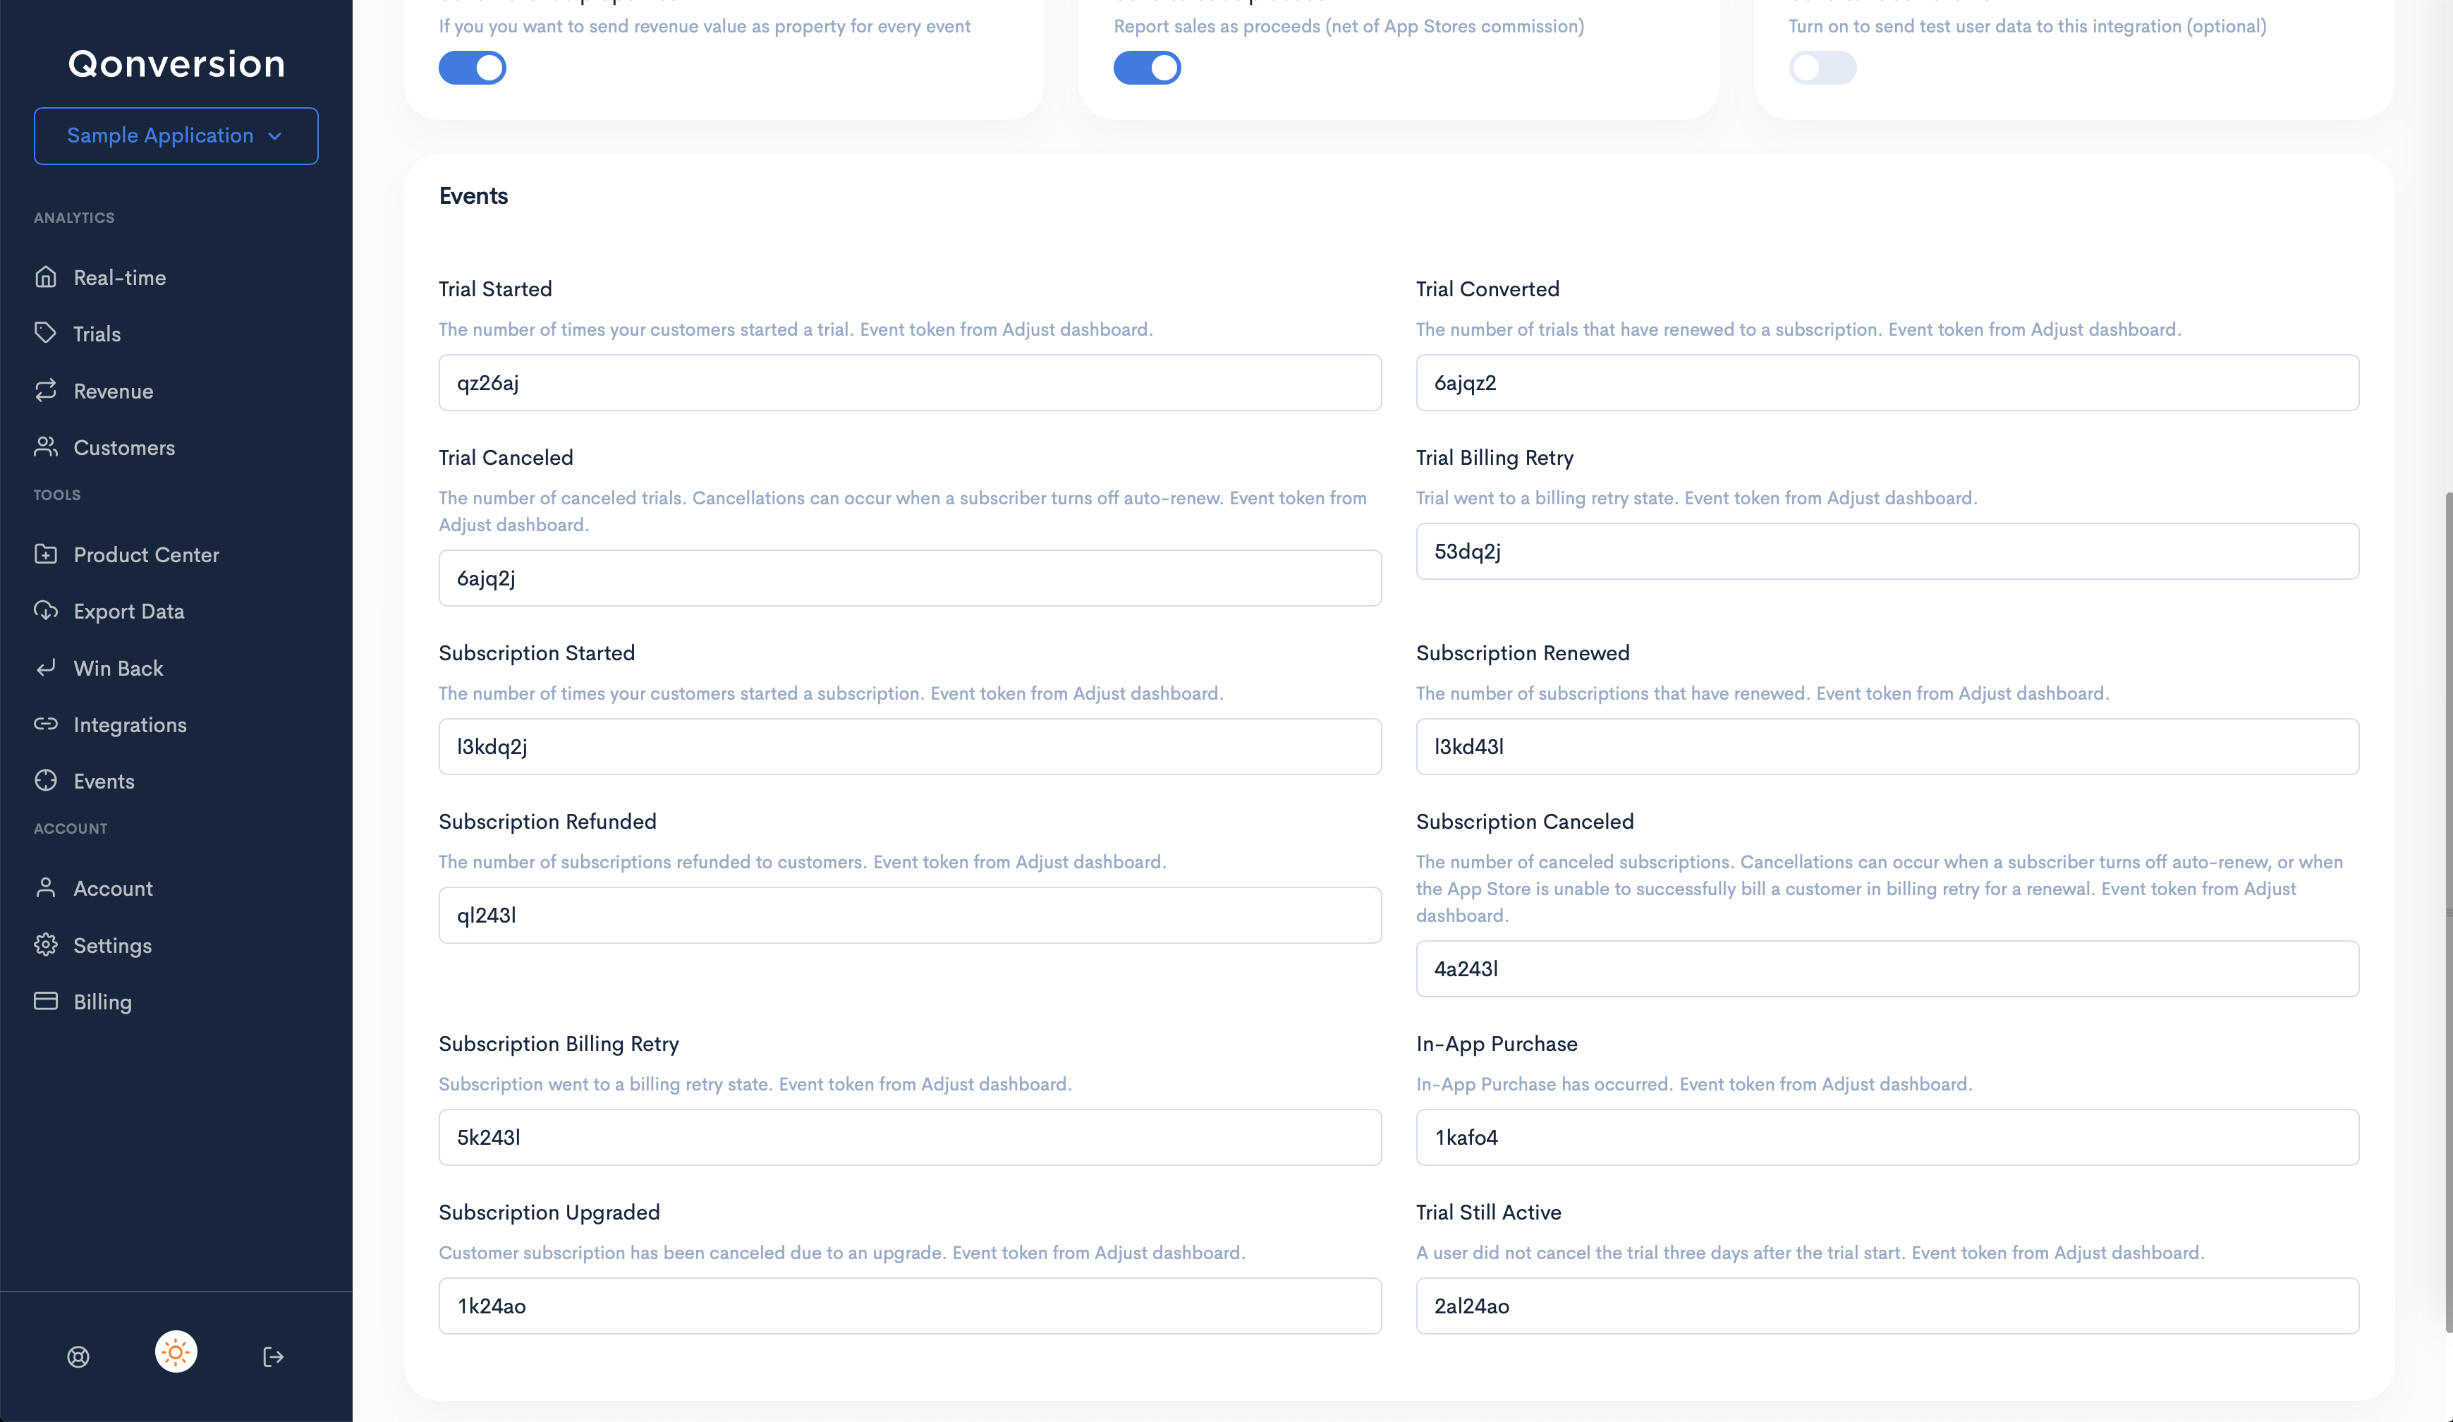This screenshot has height=1422, width=2453.
Task: Disable the revenue value property toggle
Action: click(x=472, y=68)
